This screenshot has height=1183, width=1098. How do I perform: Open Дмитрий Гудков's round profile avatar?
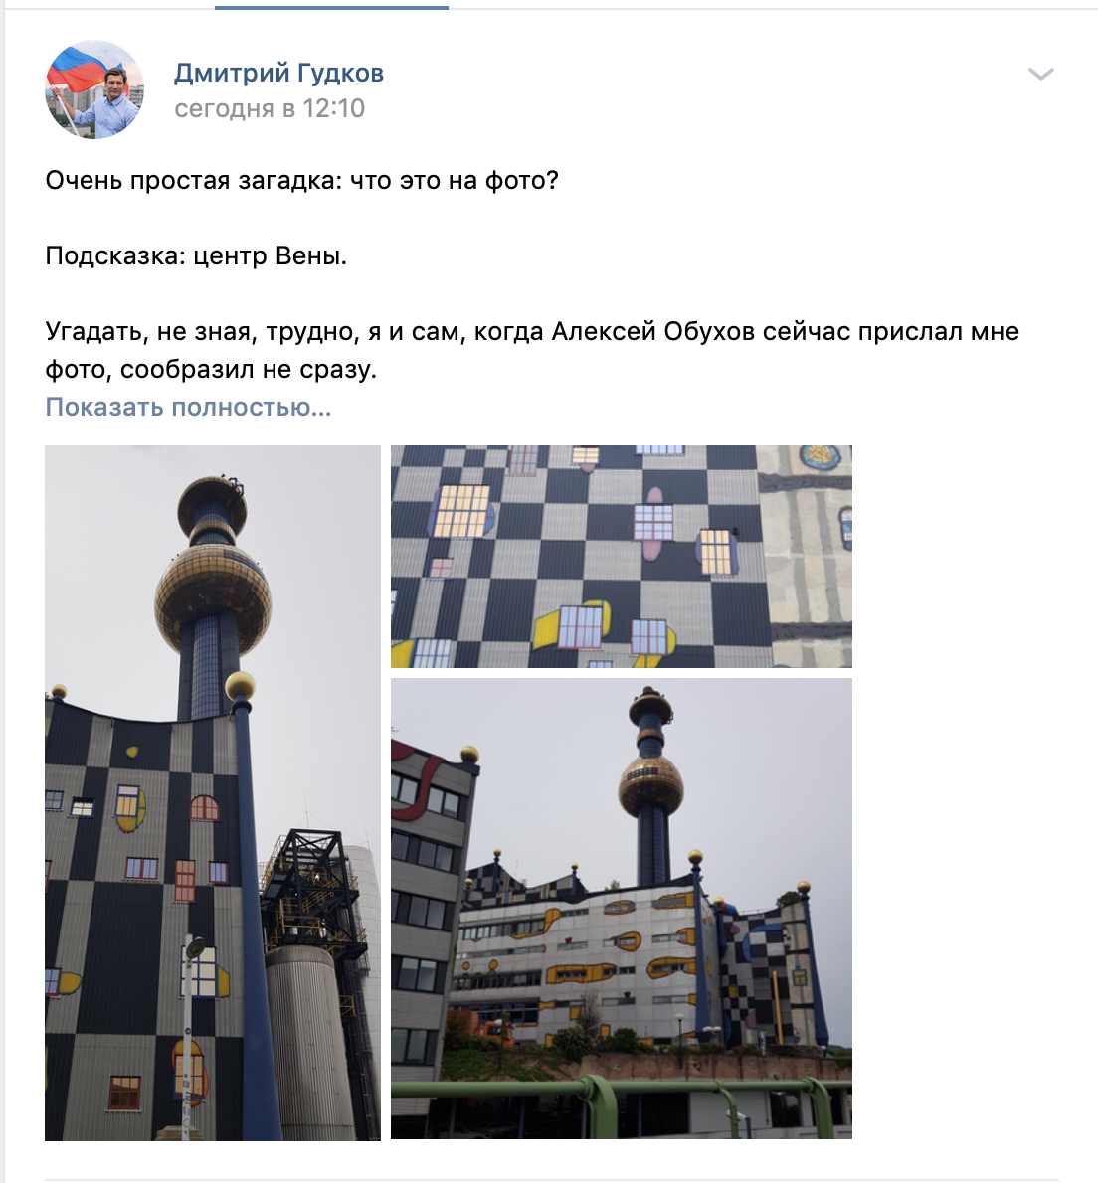[x=94, y=89]
